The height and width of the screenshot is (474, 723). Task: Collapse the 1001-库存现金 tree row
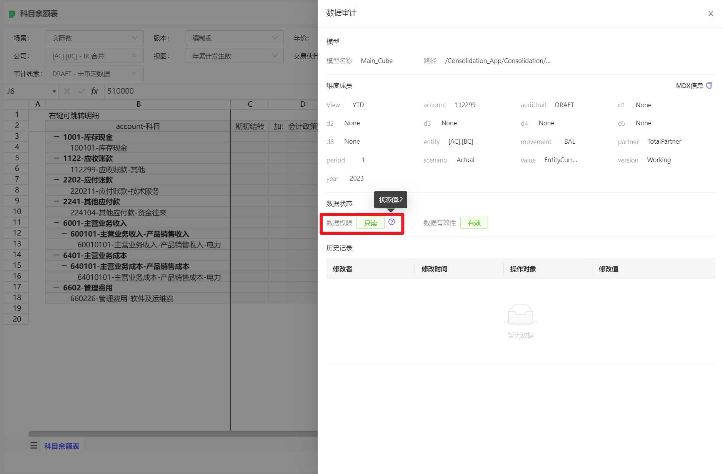[x=57, y=137]
